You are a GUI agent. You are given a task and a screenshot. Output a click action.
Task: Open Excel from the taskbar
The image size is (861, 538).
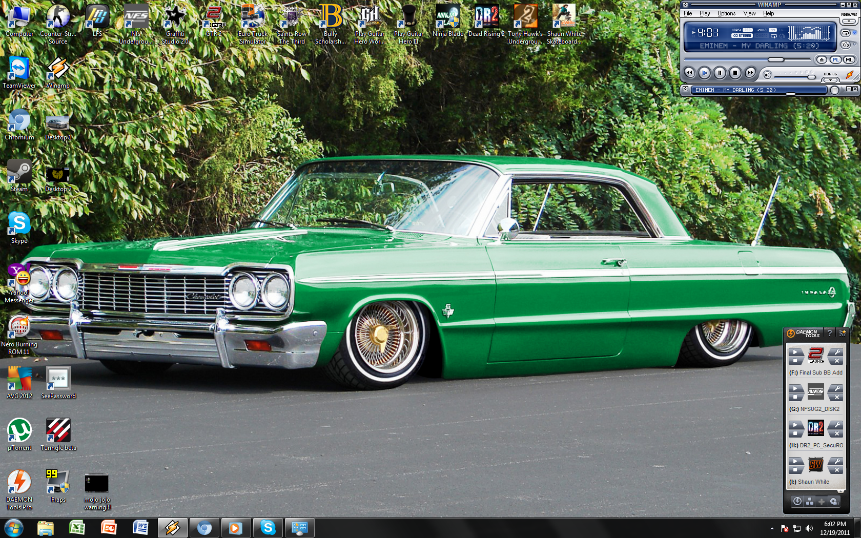77,528
